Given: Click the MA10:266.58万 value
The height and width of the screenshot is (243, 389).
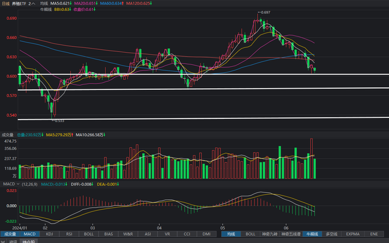Looking at the screenshot, I should point(91,135).
